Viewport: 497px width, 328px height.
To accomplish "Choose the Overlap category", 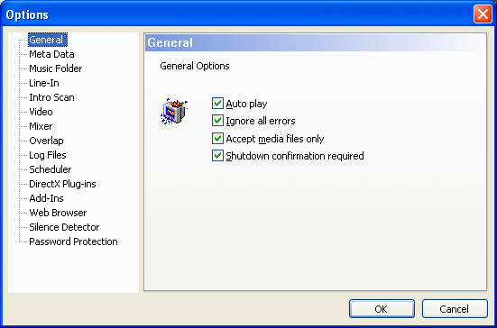I will click(46, 141).
